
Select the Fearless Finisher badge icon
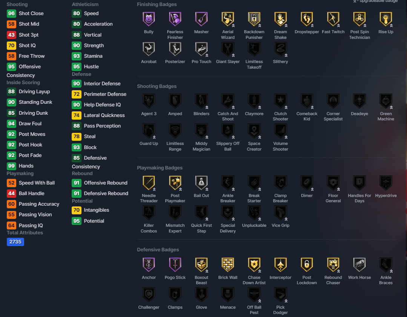175,19
